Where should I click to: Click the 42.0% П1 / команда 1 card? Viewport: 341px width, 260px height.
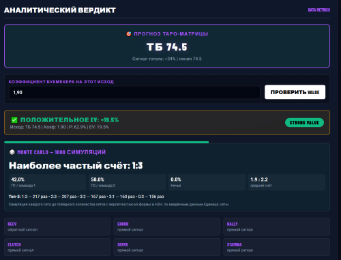[x=48, y=182]
